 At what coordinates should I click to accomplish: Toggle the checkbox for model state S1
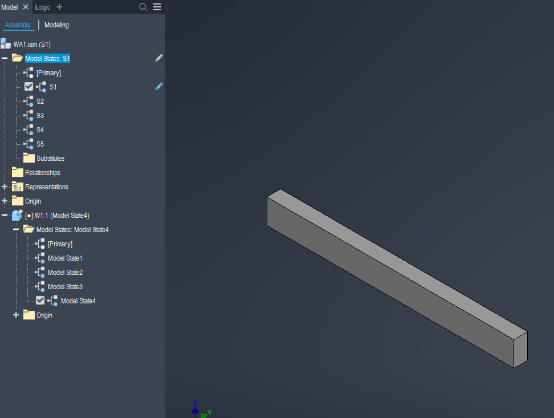tap(28, 87)
